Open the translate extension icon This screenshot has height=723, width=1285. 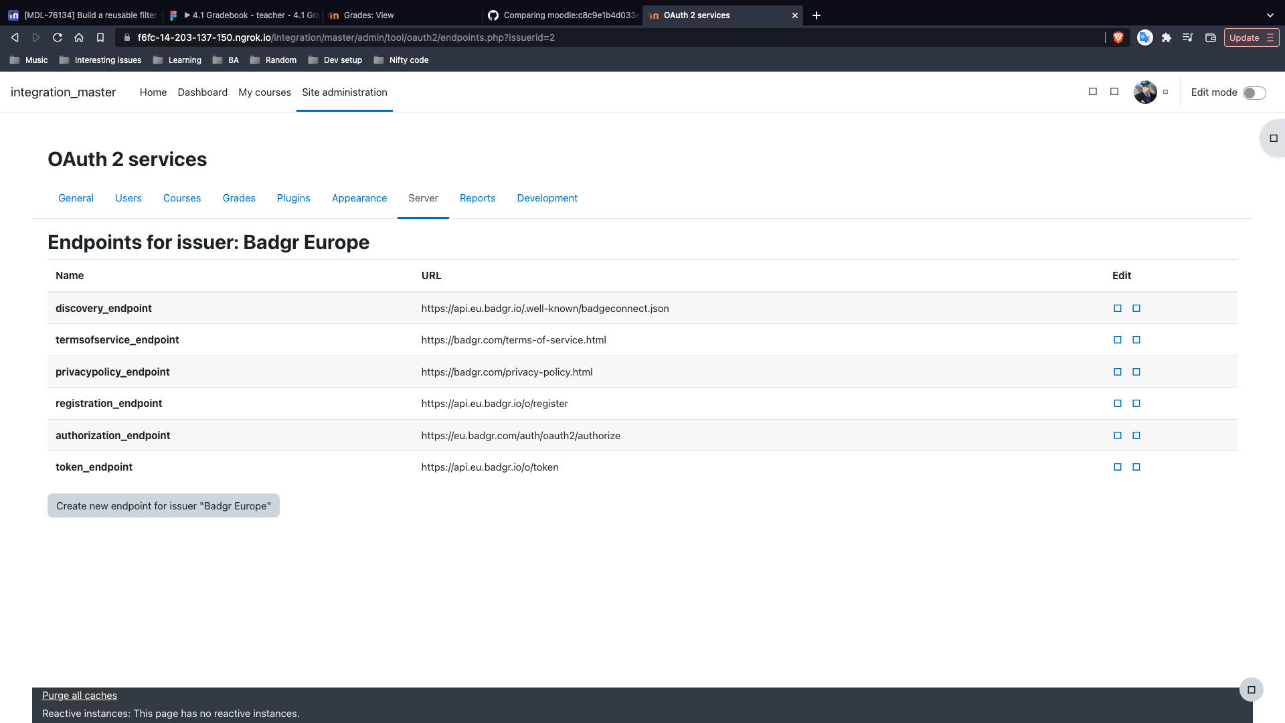point(1145,37)
